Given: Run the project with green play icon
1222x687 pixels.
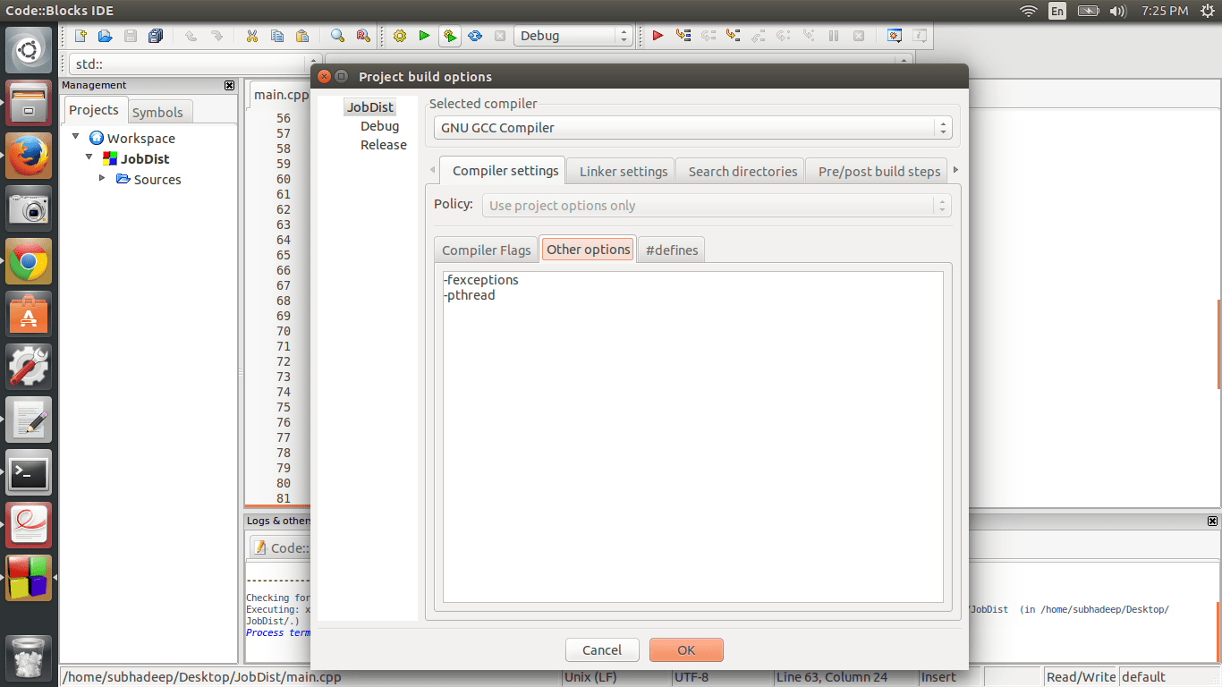Looking at the screenshot, I should point(424,36).
